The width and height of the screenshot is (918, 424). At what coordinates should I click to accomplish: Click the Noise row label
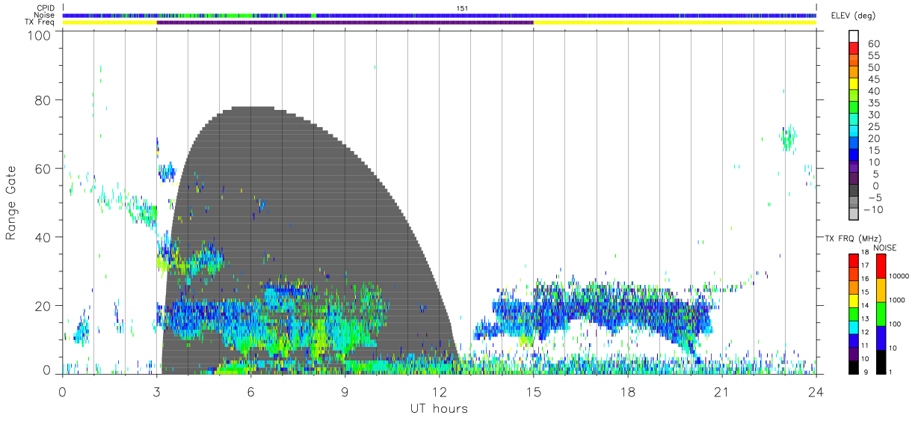coord(45,15)
